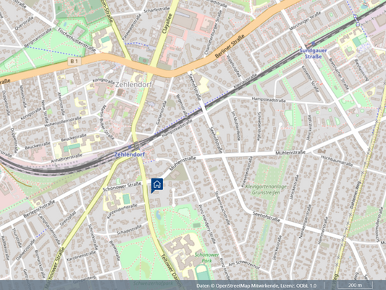The image size is (386, 290).
Task: Click the teal building near Beuckestraße
Action: point(72,147)
